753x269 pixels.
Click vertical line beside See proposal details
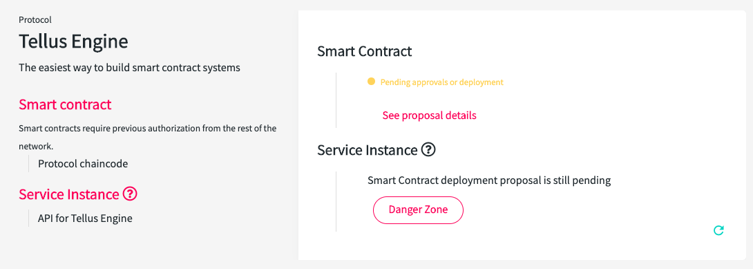[x=336, y=100]
